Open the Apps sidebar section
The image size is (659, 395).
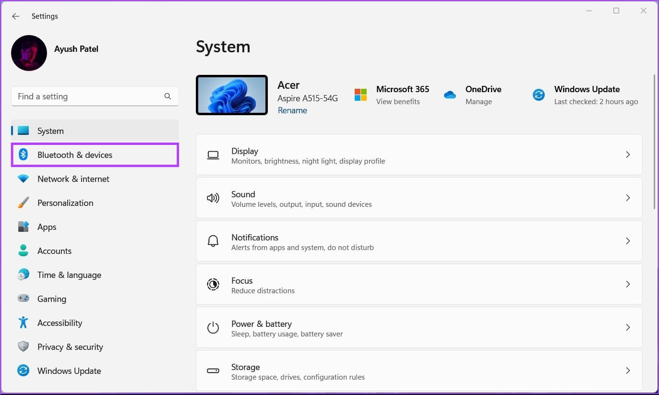click(47, 227)
